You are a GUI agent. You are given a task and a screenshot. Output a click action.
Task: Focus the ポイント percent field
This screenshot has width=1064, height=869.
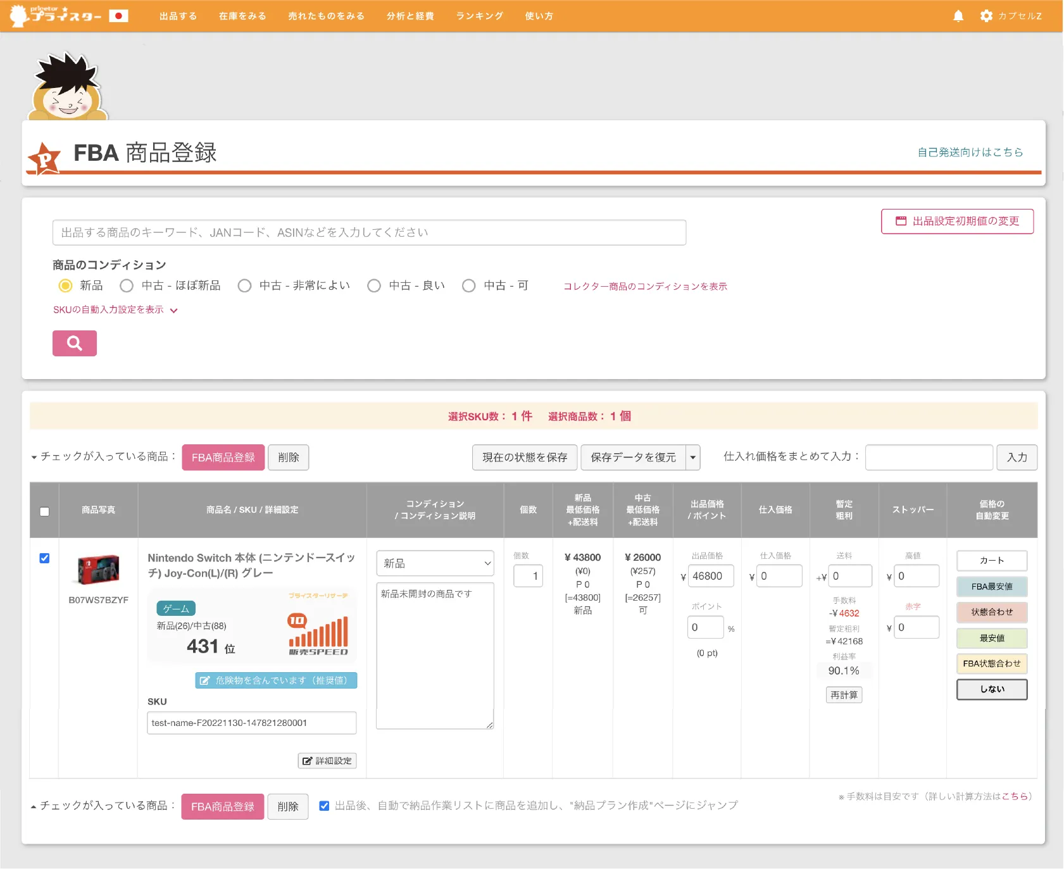point(705,627)
